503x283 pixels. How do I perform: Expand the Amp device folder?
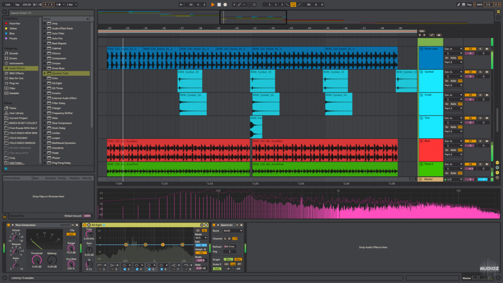click(x=45, y=23)
